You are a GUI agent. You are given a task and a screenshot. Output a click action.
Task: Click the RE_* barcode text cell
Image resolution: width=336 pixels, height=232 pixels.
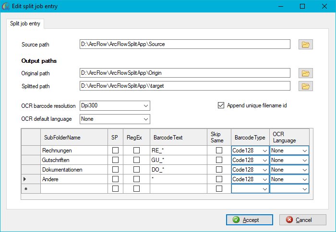click(x=179, y=151)
